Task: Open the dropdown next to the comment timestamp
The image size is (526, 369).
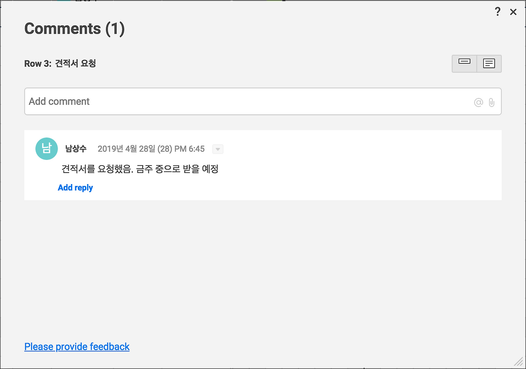Action: point(217,149)
